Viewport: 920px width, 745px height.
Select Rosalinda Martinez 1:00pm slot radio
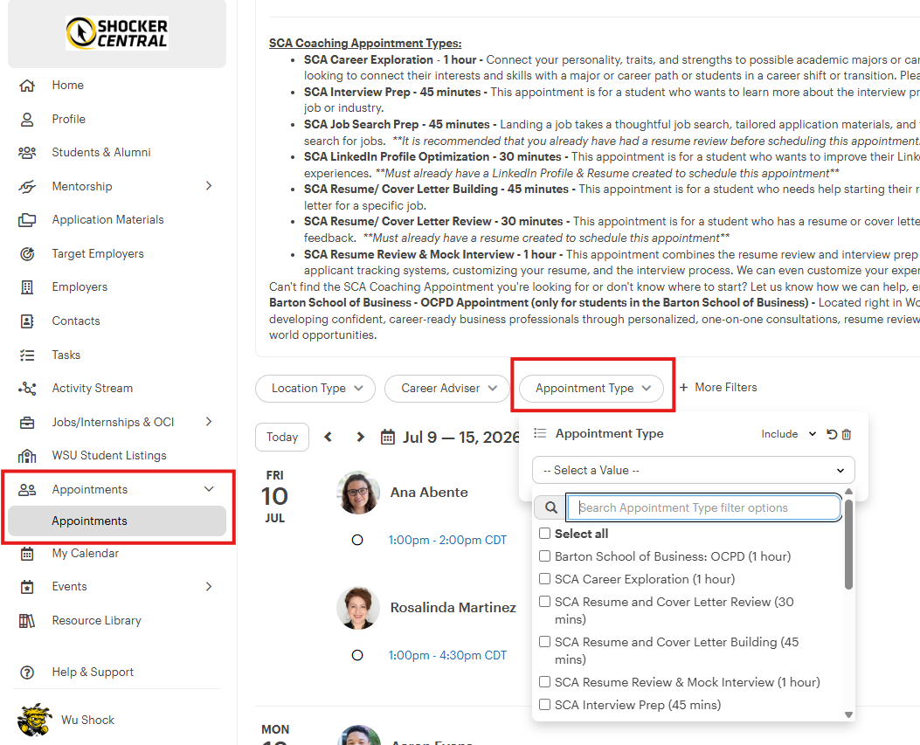[356, 655]
